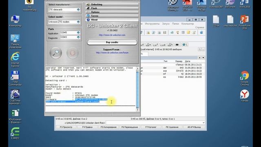Click the F6 Перемещение button
This screenshot has height=147, width=261.
[x=130, y=127]
